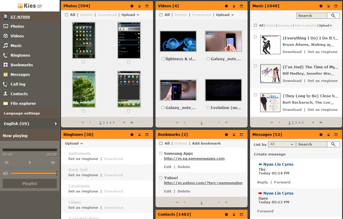Check the All checkbox in Photos
The height and width of the screenshot is (219, 343).
pyautogui.click(x=66, y=15)
